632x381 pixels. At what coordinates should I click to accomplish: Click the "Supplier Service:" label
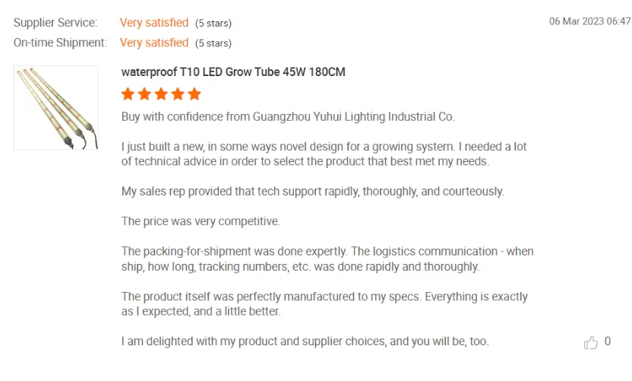click(x=55, y=23)
